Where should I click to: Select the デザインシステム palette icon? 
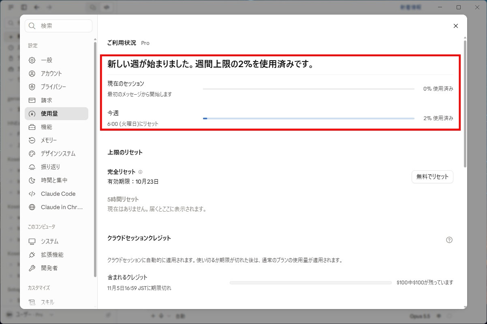(x=32, y=154)
